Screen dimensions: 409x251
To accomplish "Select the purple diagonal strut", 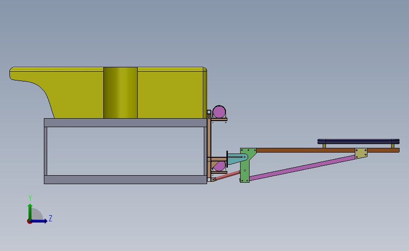I will coord(302,168).
